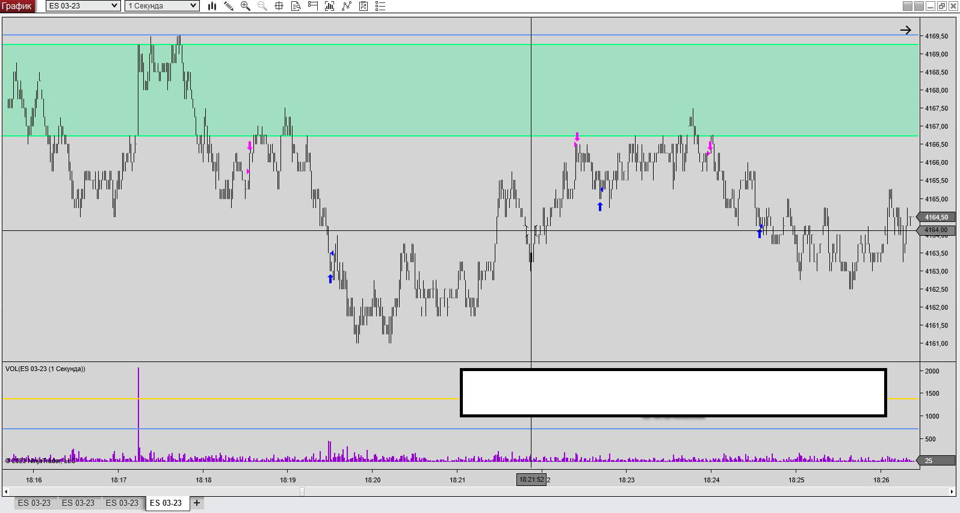The image size is (960, 513).
Task: Click the zoom out magnifier
Action: [x=262, y=6]
